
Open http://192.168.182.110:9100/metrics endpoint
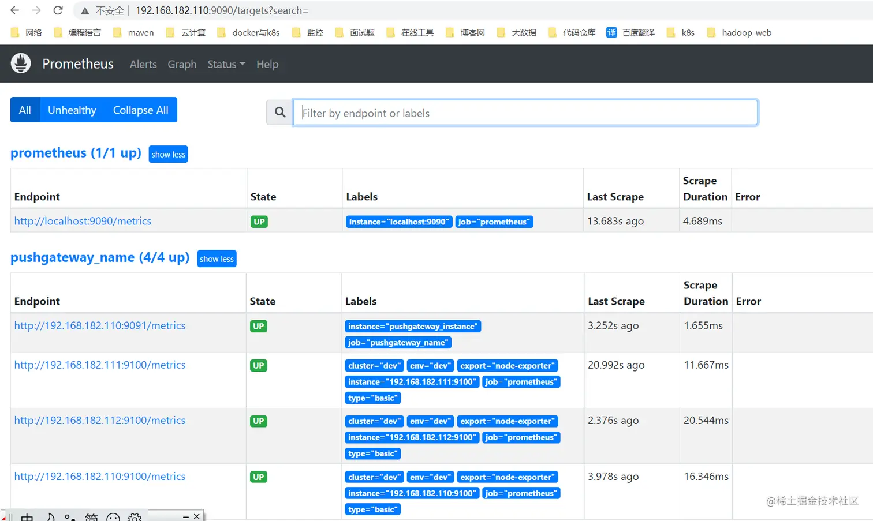coord(100,476)
